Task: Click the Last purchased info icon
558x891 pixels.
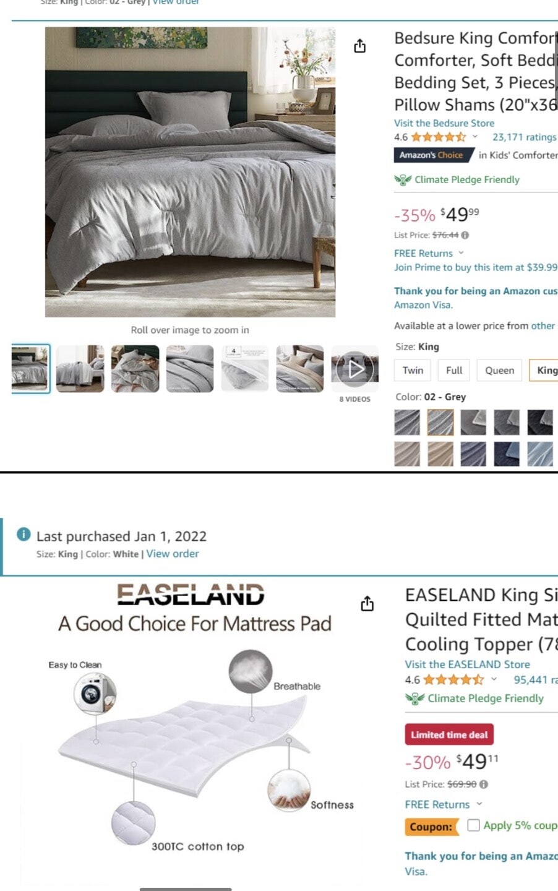Action: (x=24, y=535)
